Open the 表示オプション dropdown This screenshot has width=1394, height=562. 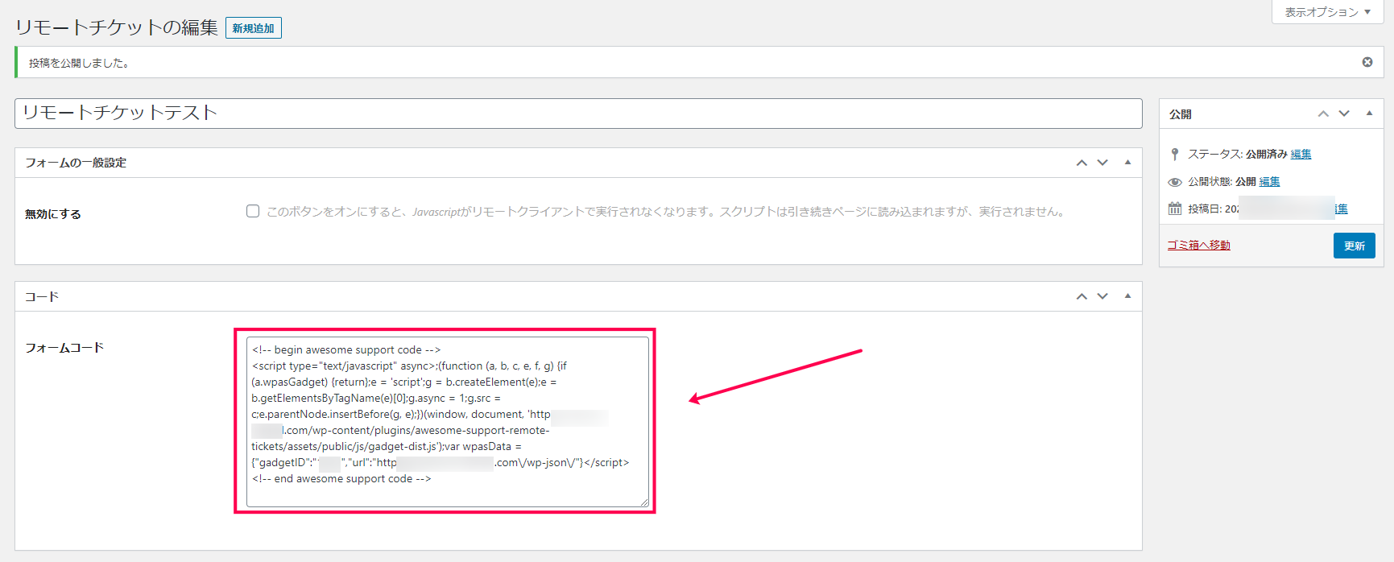coord(1328,12)
